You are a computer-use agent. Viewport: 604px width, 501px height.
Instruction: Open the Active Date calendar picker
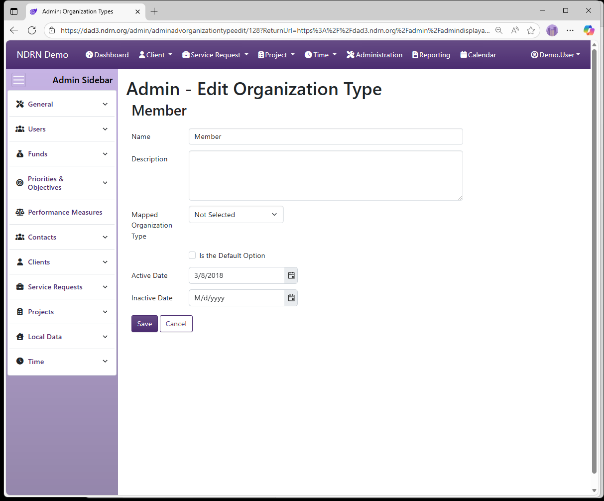(291, 275)
